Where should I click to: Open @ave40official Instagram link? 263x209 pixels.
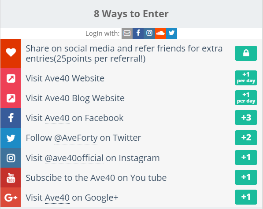pos(74,158)
